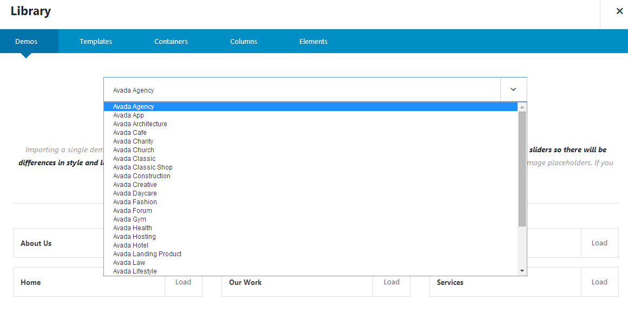This screenshot has width=628, height=325.
Task: Click the dropdown list scroll down arrow
Action: (522, 271)
